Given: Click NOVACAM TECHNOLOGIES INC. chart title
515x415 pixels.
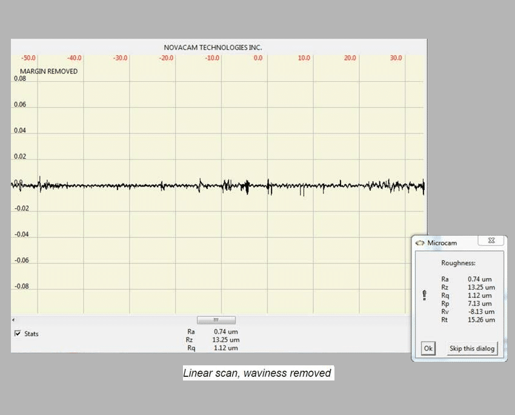Looking at the screenshot, I should point(213,48).
